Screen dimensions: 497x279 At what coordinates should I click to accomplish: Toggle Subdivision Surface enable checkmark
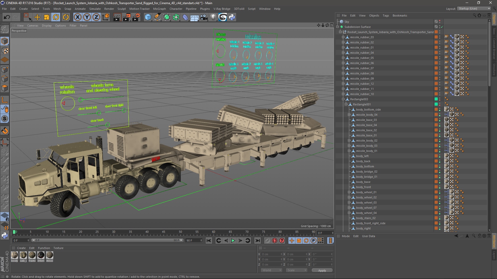click(442, 27)
